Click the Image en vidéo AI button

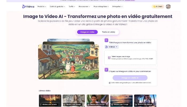point(130,78)
